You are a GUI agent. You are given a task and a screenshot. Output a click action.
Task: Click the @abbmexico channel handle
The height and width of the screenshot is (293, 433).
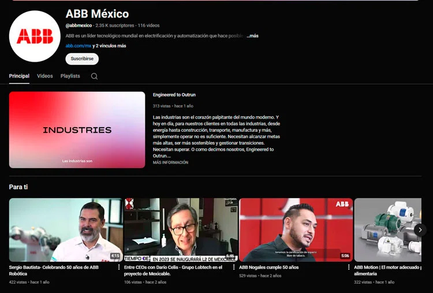click(79, 25)
